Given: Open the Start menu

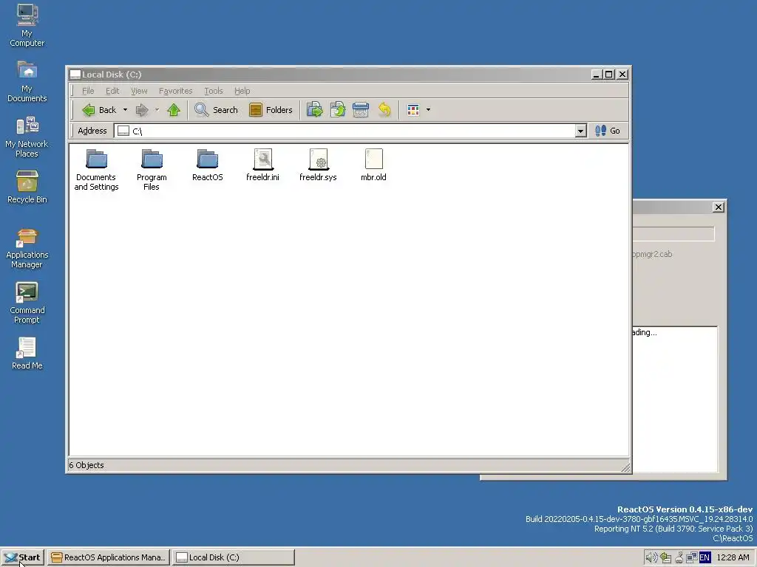Looking at the screenshot, I should (x=23, y=557).
